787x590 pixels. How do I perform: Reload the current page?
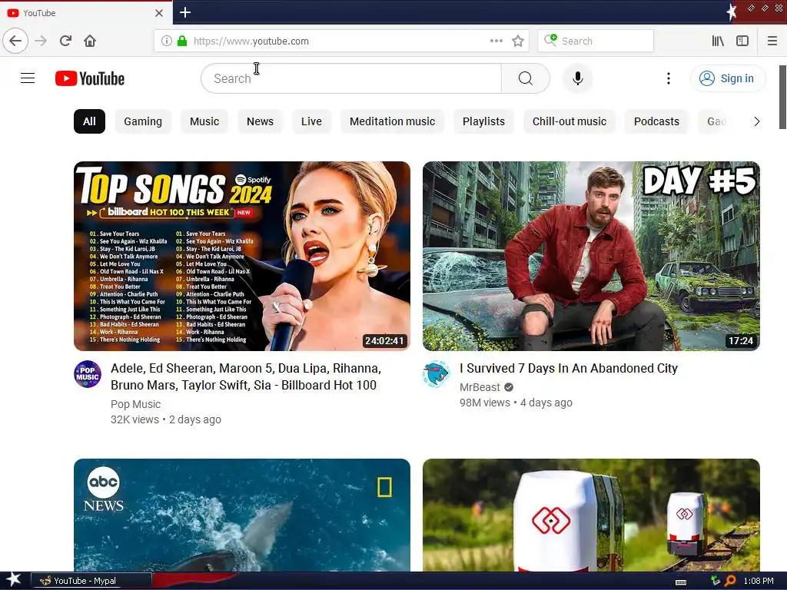click(x=66, y=41)
